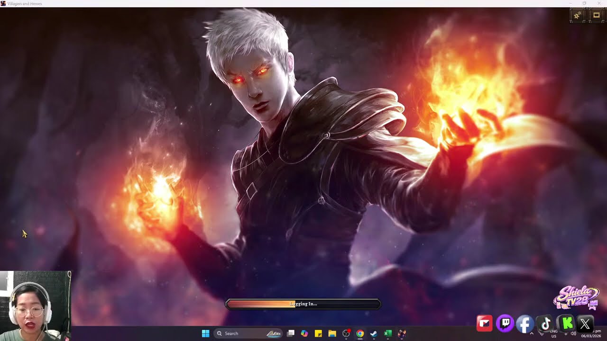Viewport: 607px width, 341px height.
Task: Open File Explorer from the taskbar
Action: click(332, 333)
